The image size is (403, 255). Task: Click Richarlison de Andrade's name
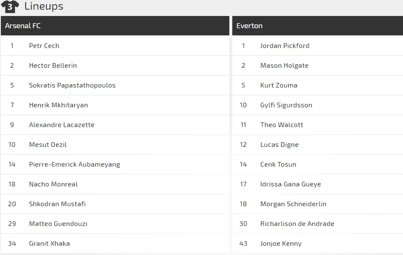297,224
